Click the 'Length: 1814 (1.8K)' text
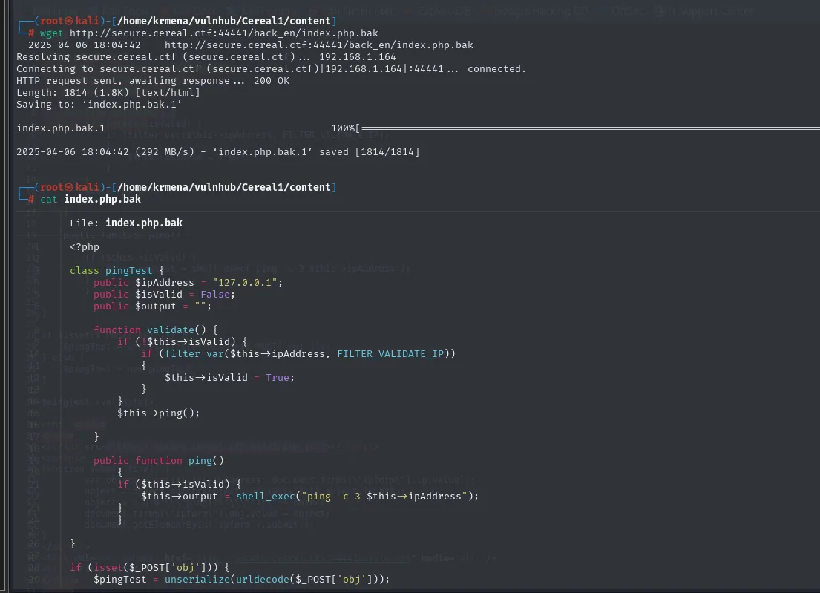Viewport: 820px width, 593px height. [x=72, y=93]
